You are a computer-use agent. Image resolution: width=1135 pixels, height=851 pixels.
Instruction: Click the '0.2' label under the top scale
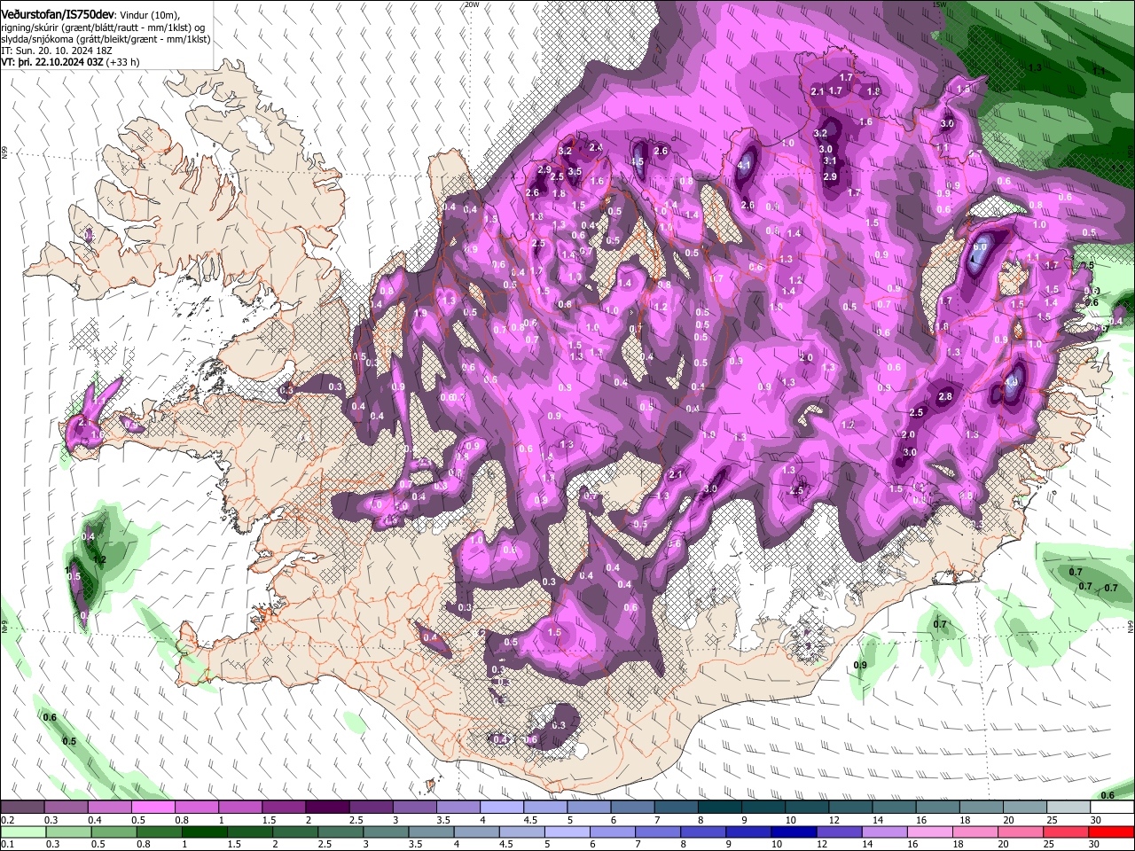pos(7,820)
